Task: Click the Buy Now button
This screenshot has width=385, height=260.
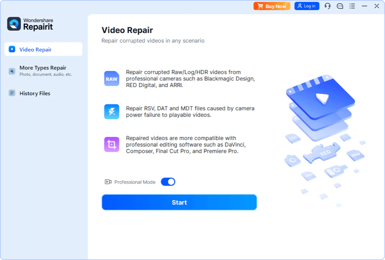Action: point(272,6)
